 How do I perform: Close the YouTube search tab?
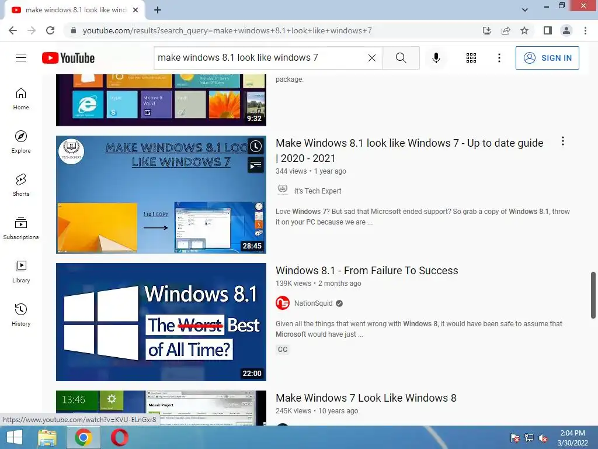pyautogui.click(x=135, y=10)
